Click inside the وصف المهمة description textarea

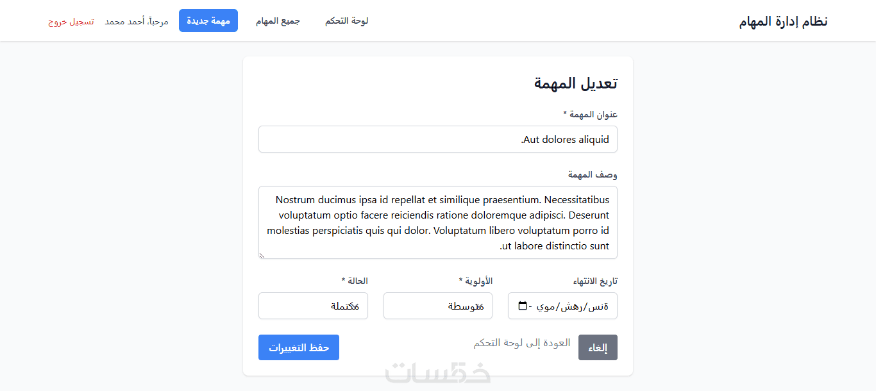coord(437,222)
